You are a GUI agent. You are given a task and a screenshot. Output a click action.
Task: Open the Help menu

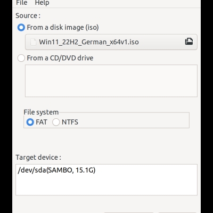pos(42,3)
